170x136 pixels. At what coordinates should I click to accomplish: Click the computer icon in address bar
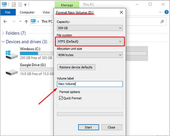click(33, 21)
